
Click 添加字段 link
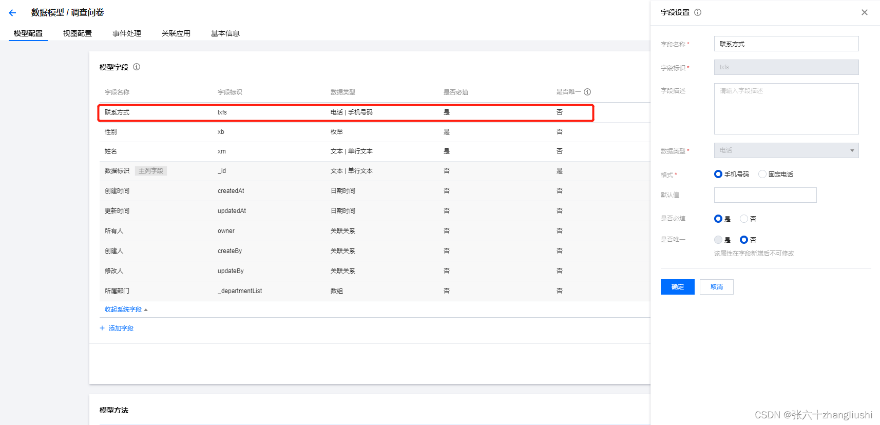(121, 329)
